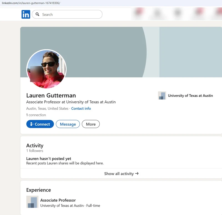Viewport: 222px width, 215px height.
Task: Click the Activity section heading
Action: [x=35, y=145]
